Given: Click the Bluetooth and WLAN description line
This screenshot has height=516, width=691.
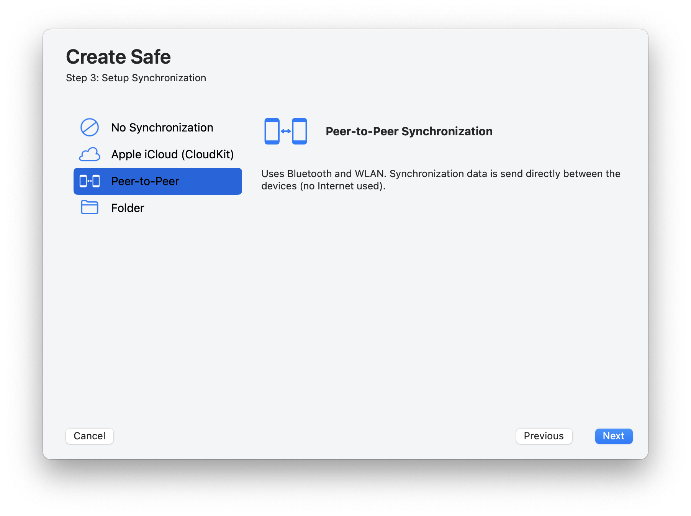Looking at the screenshot, I should pos(441,174).
